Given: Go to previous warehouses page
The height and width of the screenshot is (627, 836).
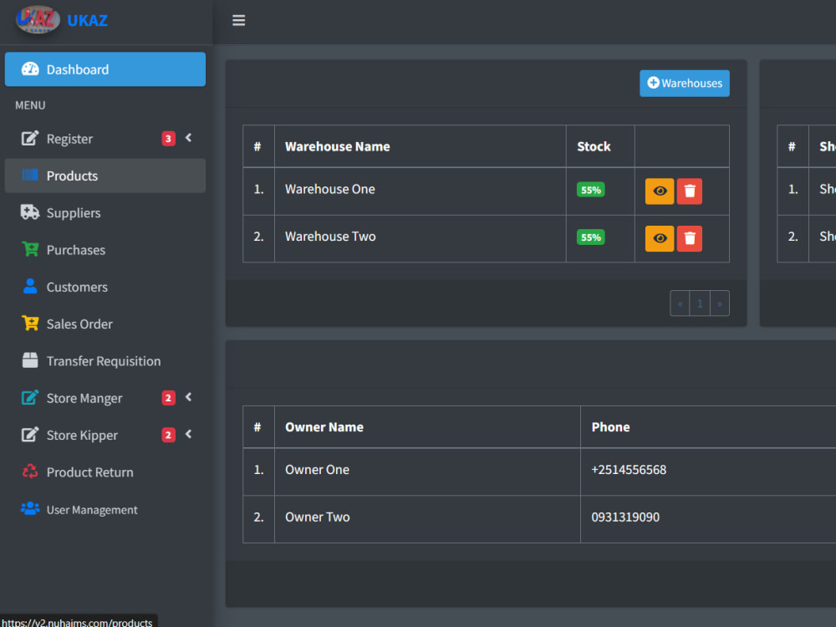Looking at the screenshot, I should click(x=680, y=304).
